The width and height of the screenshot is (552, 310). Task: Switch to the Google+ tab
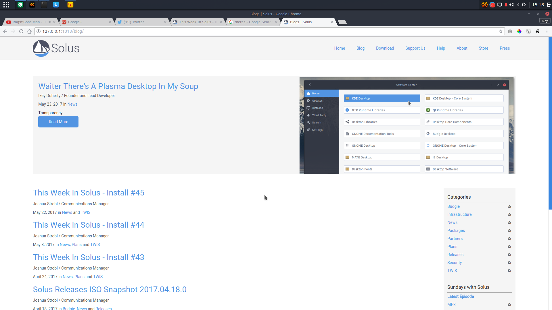coord(86,22)
